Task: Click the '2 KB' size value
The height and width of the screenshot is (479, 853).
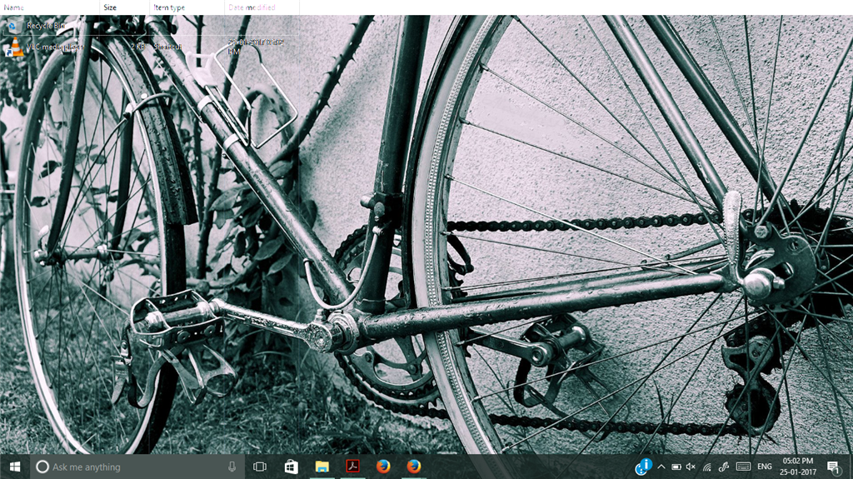Action: tap(137, 47)
